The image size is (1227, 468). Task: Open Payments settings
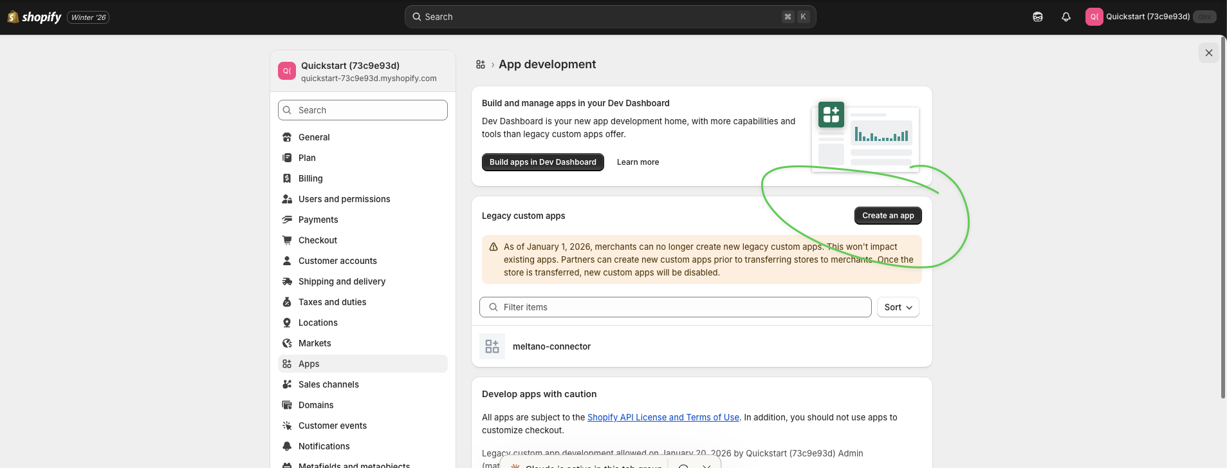[363, 220]
